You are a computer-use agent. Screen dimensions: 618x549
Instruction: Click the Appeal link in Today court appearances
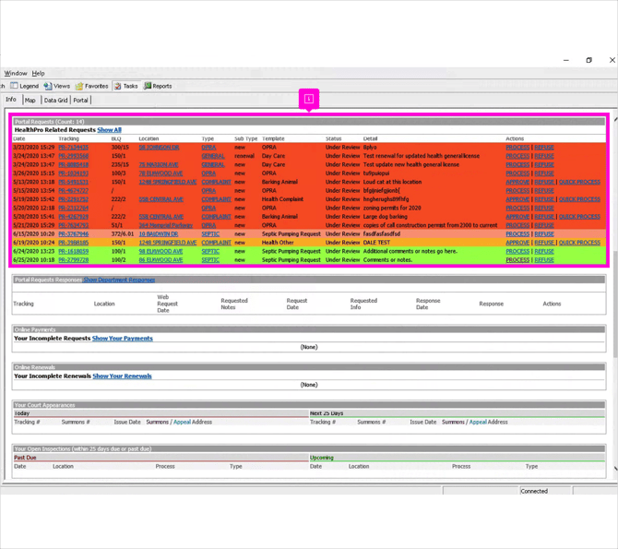tap(182, 422)
